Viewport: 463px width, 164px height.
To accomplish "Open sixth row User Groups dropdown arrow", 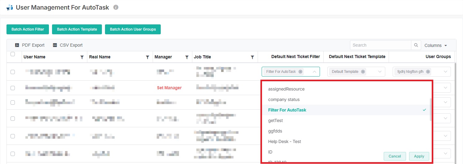I will (x=446, y=153).
